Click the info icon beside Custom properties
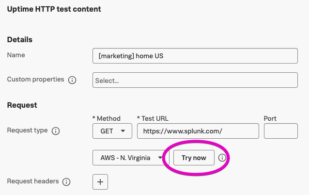 point(72,80)
